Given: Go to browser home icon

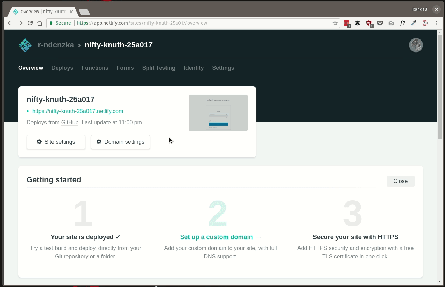Looking at the screenshot, I should (40, 23).
